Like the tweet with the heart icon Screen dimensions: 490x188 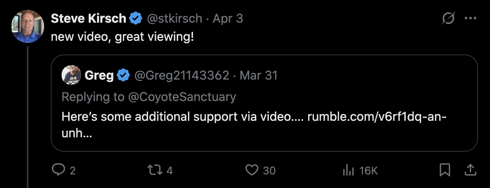tap(251, 170)
